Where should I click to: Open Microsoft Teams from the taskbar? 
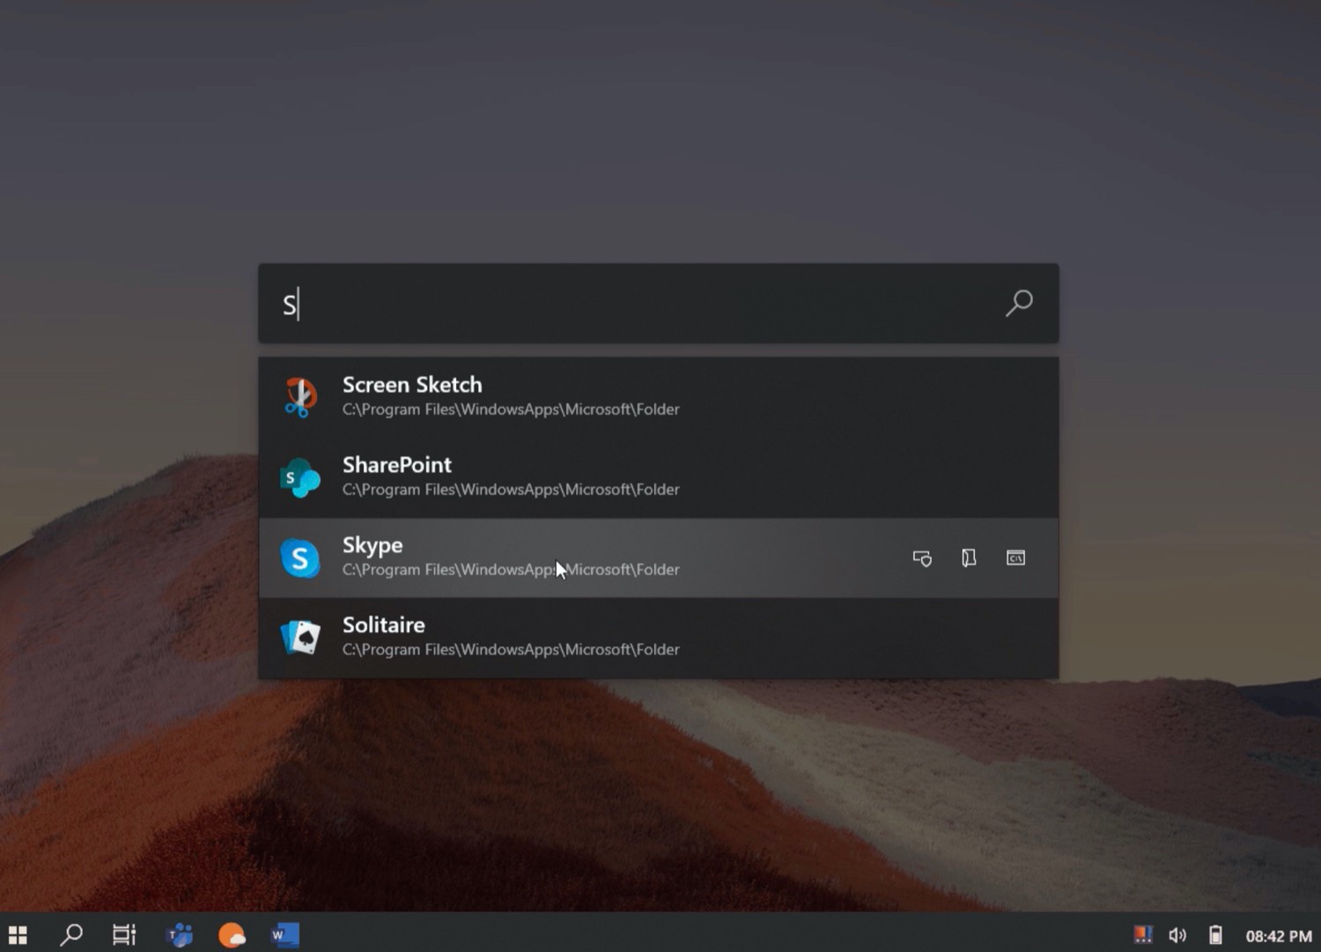click(179, 934)
